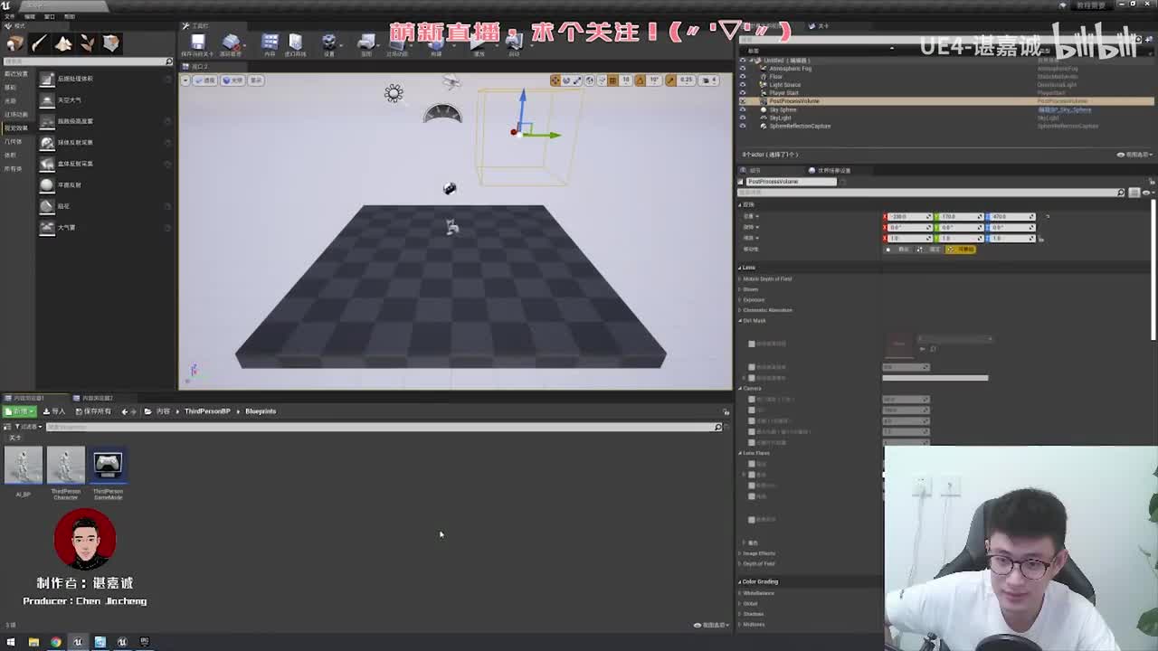Click the Show button in viewport toolbar

pos(256,80)
